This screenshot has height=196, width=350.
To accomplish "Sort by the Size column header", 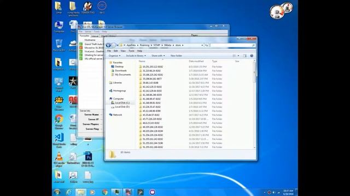I will 237,61.
